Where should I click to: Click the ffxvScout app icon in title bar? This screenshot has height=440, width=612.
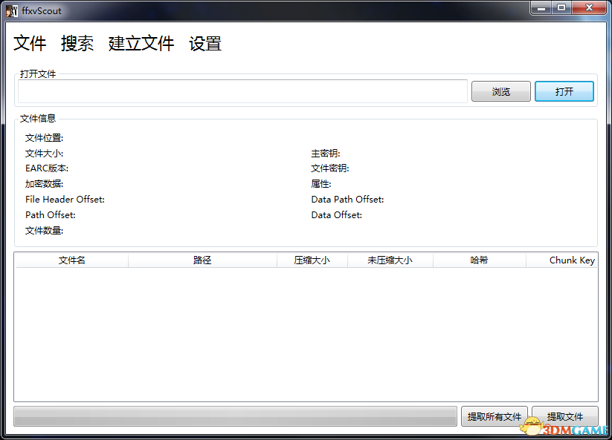[12, 10]
